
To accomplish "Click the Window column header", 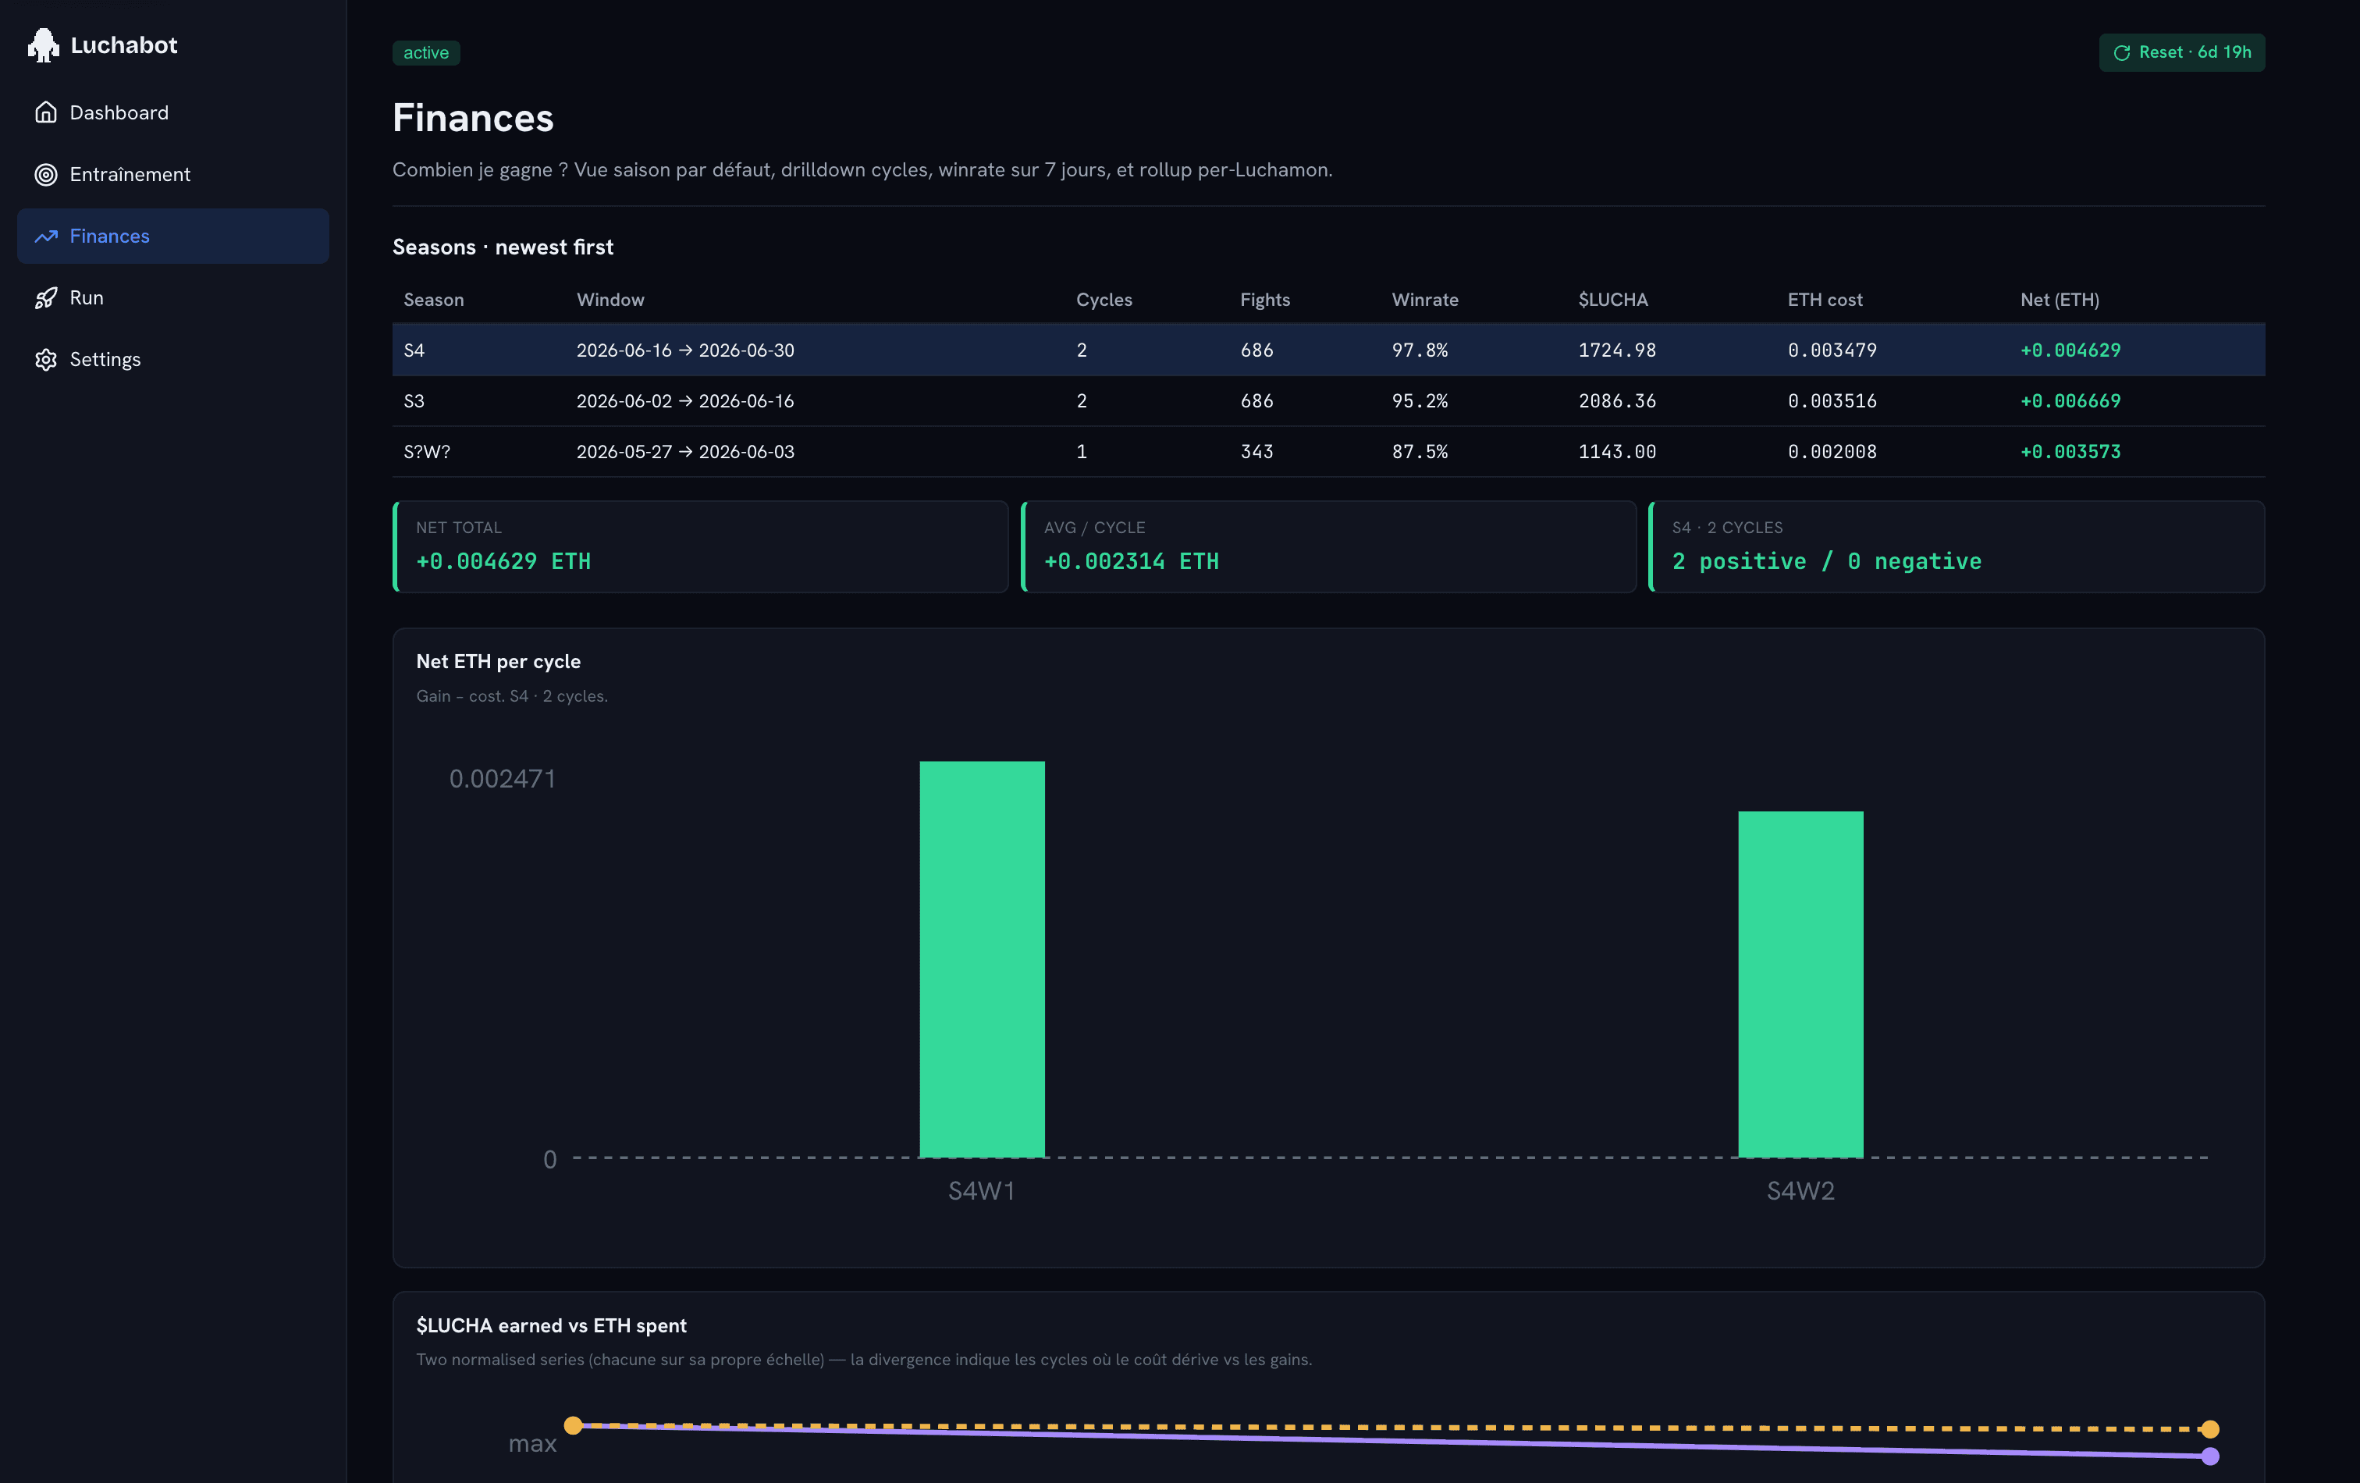I will click(610, 300).
